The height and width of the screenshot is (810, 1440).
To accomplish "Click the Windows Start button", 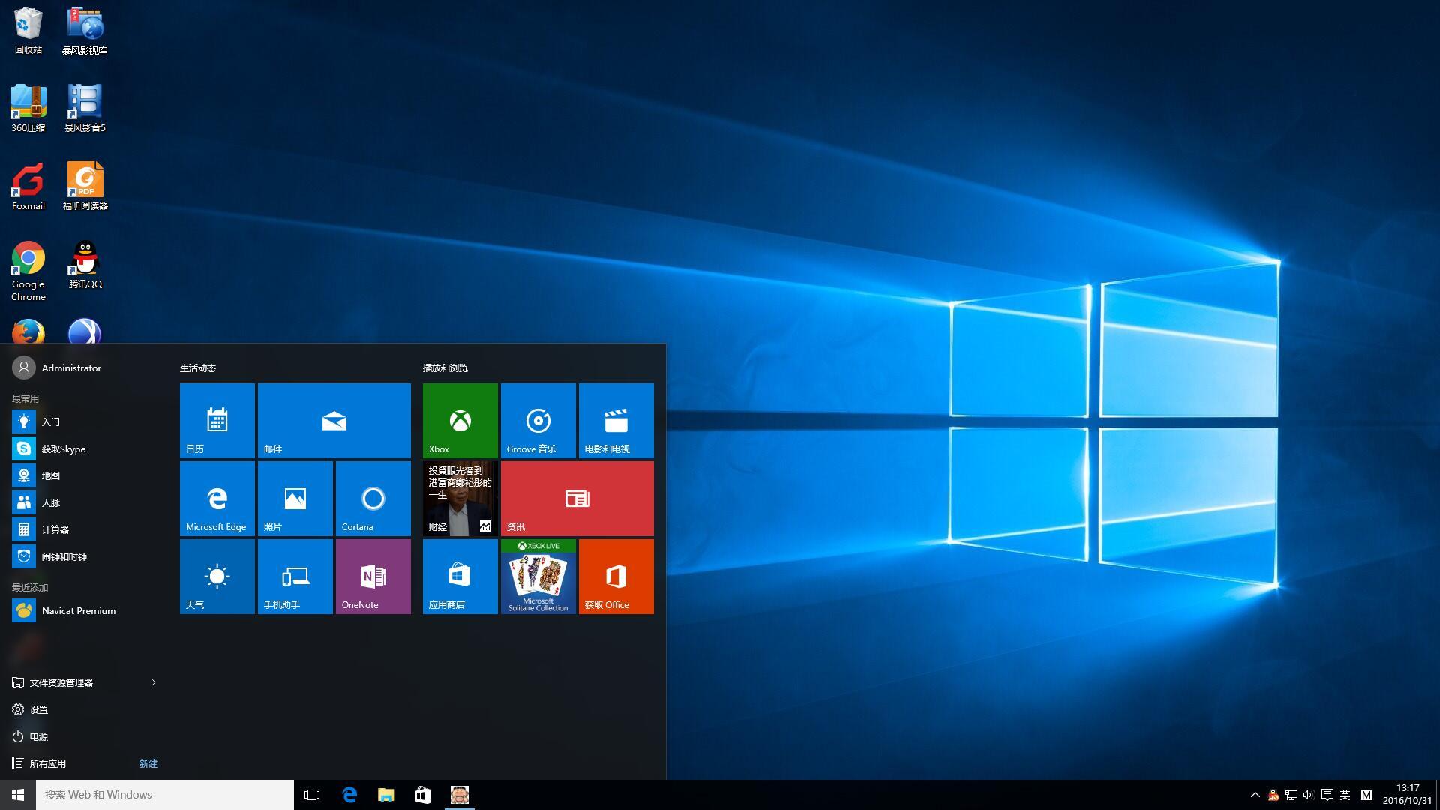I will [18, 795].
